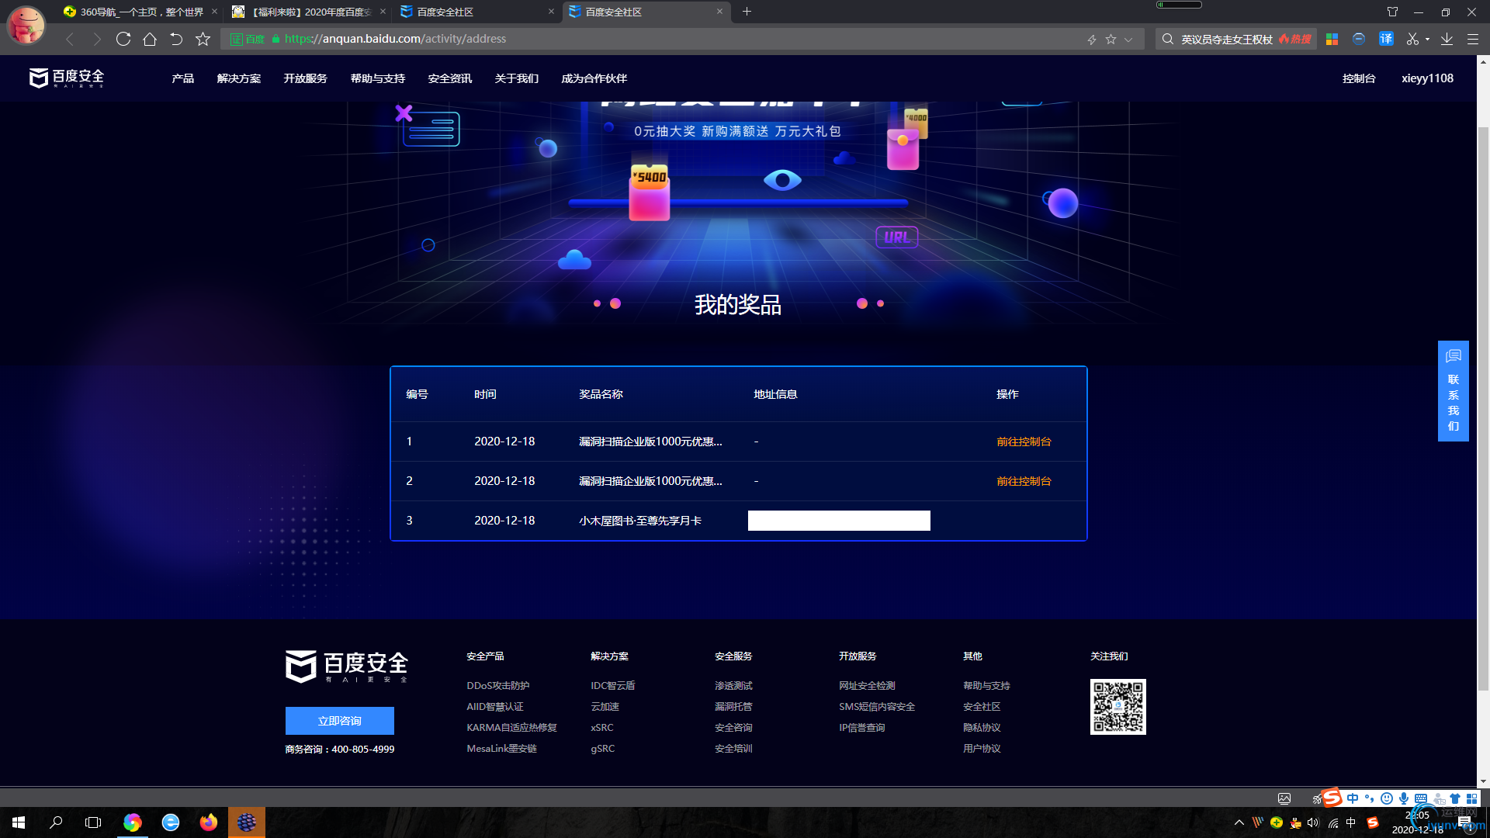Open the 渗透测试 footer link
This screenshot has width=1490, height=838.
[x=733, y=686]
